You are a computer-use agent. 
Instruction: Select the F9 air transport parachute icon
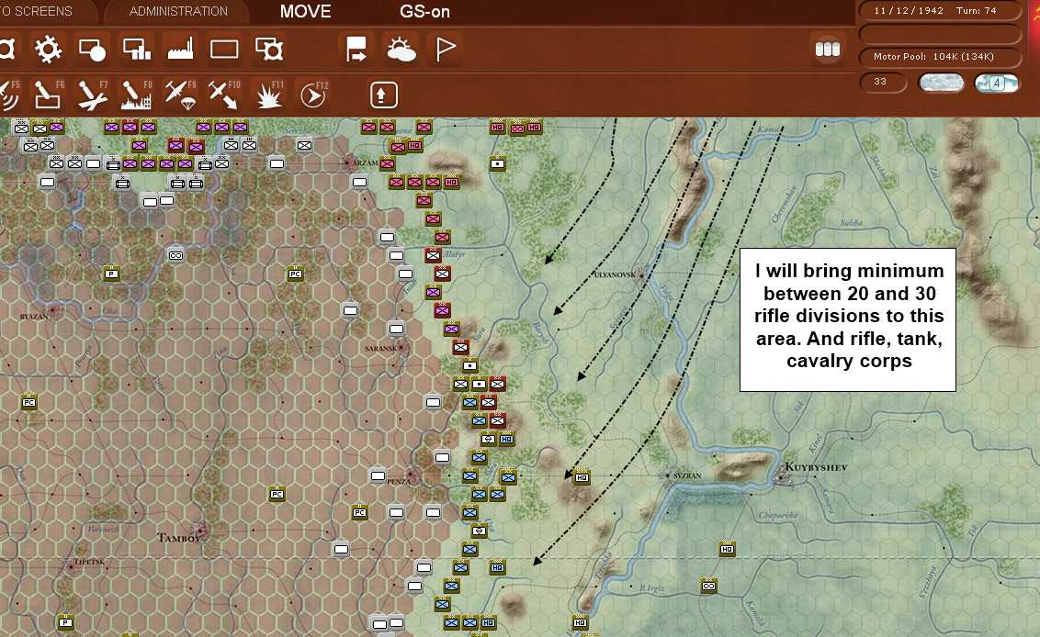tap(180, 95)
